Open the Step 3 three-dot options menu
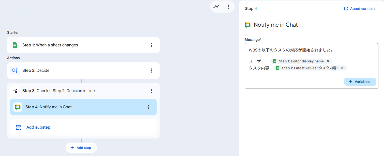The height and width of the screenshot is (156, 384). point(151,91)
